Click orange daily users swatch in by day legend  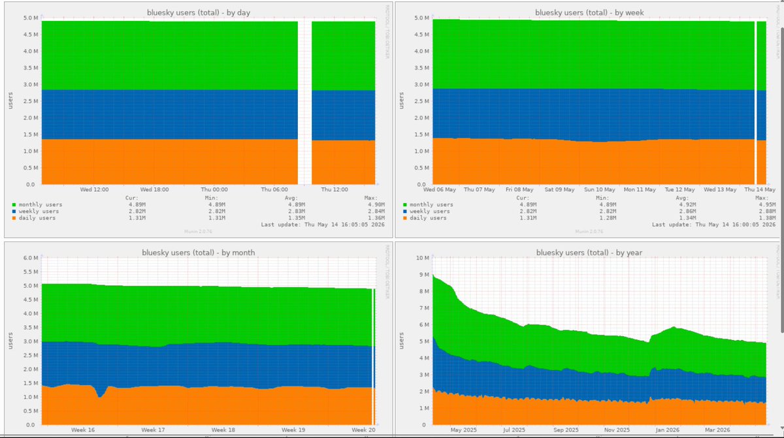point(14,218)
